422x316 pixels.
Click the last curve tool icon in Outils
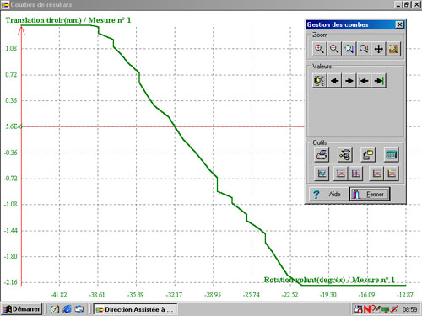(x=392, y=174)
